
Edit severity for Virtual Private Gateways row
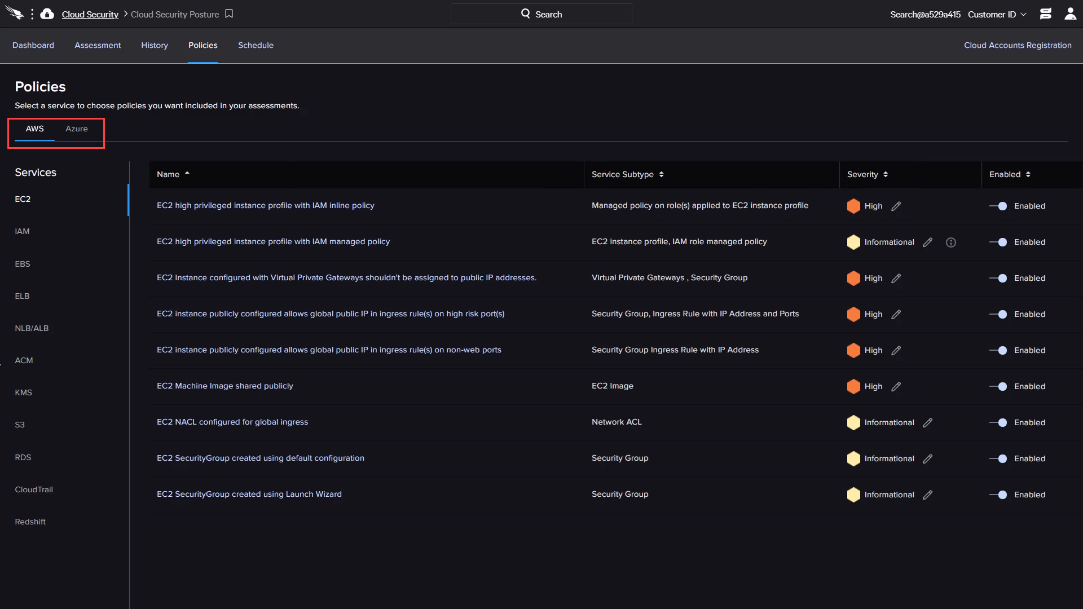click(896, 279)
